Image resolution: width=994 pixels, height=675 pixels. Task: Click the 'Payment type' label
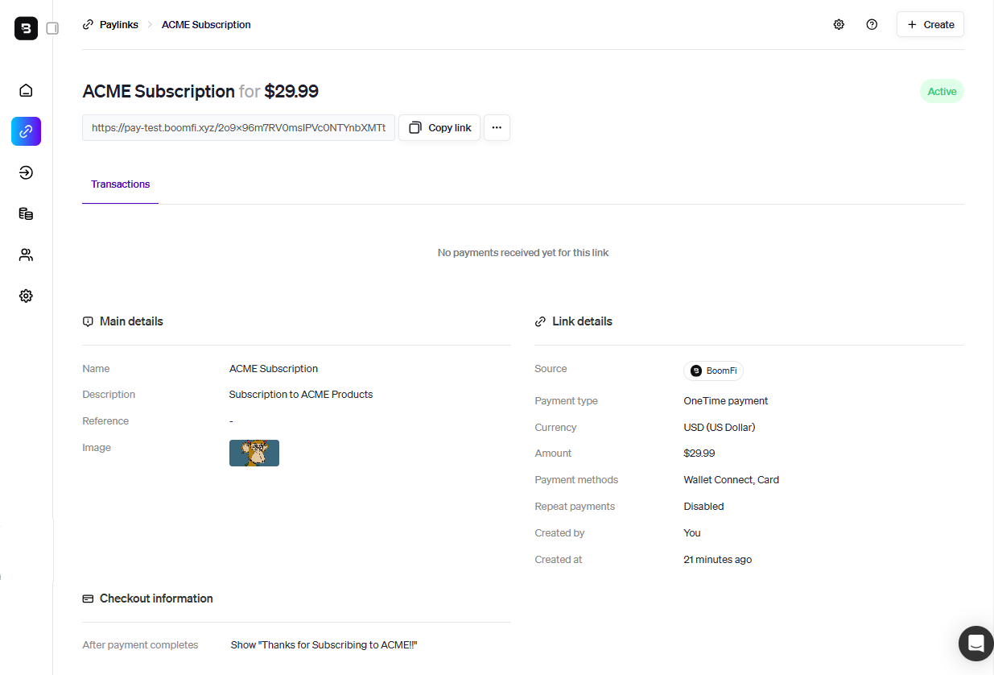(566, 401)
